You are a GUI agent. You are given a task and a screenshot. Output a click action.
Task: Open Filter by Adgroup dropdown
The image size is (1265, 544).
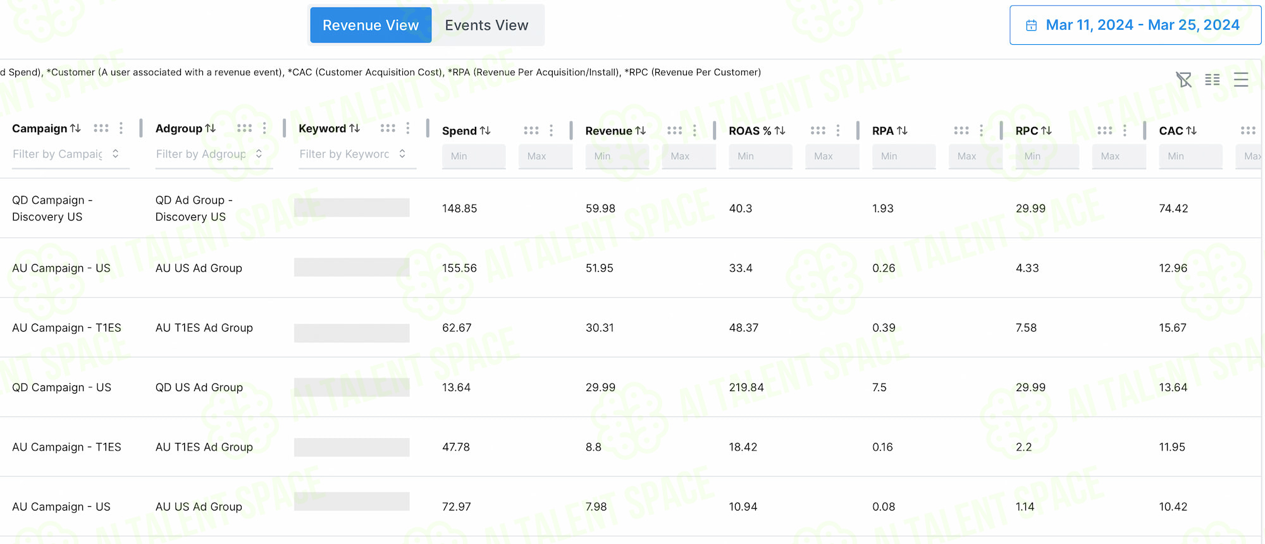[x=214, y=154]
